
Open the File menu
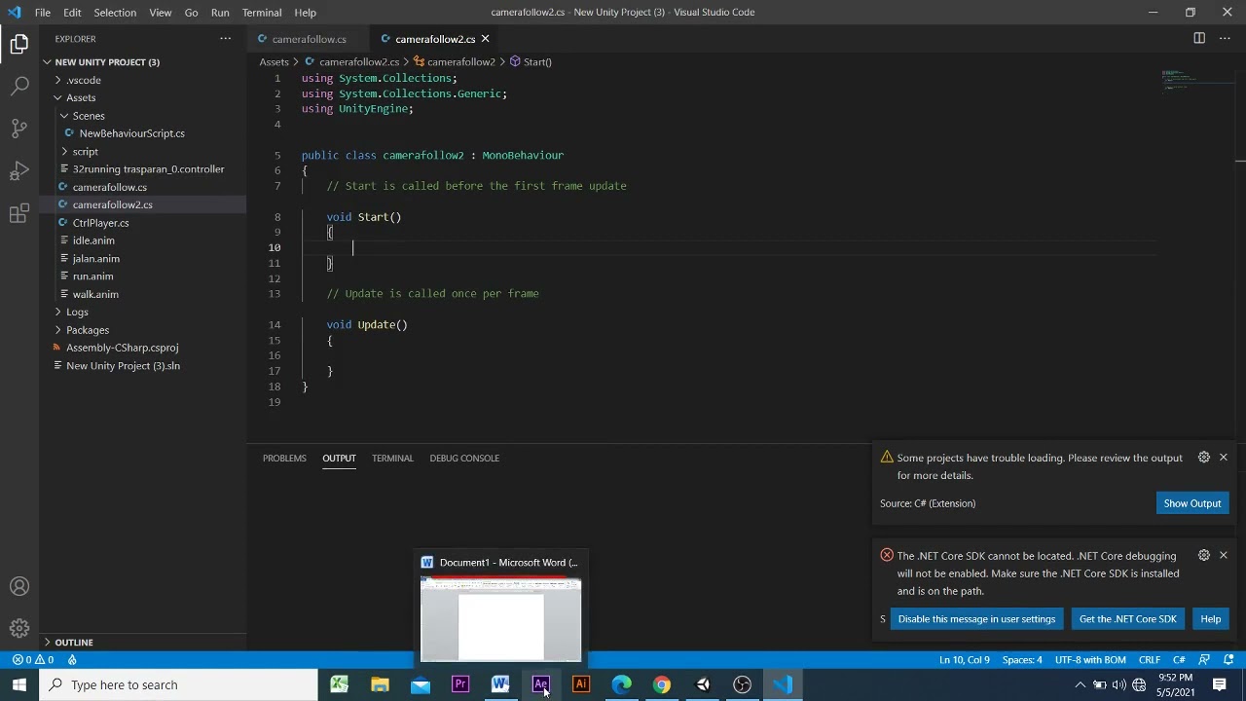tap(43, 12)
